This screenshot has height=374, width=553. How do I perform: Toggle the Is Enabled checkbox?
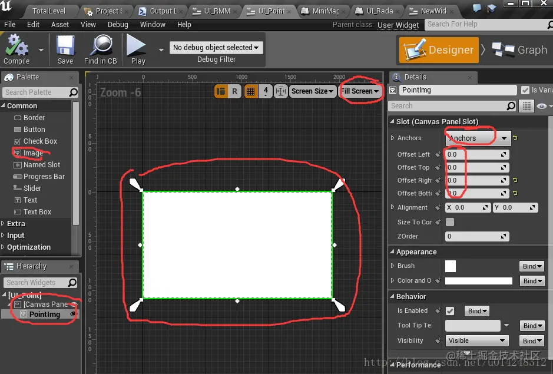coord(450,311)
